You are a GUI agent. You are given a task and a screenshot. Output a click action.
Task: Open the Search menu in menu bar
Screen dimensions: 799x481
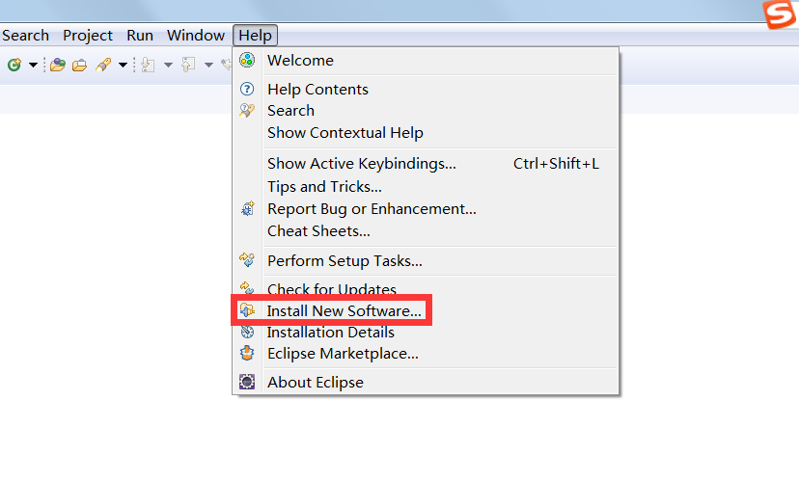click(x=25, y=35)
